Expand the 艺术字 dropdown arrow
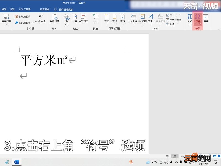This screenshot has height=166, width=221. coord(152,24)
